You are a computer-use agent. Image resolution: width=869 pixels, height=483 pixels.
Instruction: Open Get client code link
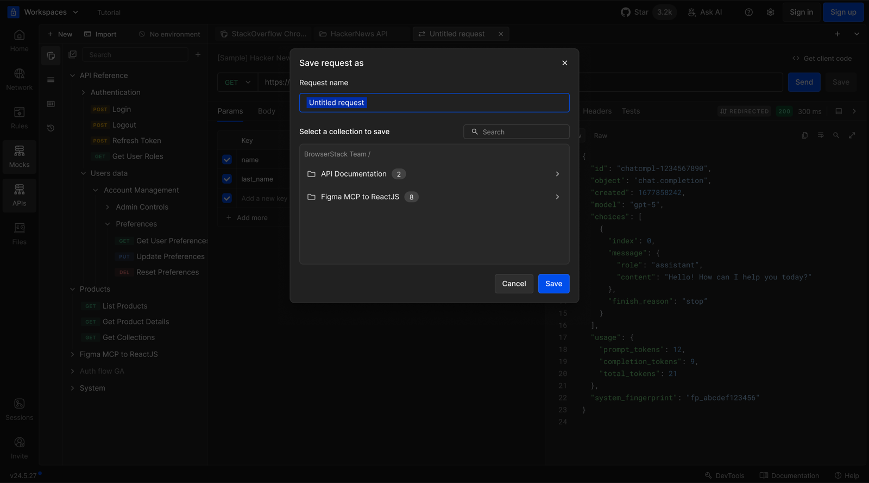(x=822, y=58)
